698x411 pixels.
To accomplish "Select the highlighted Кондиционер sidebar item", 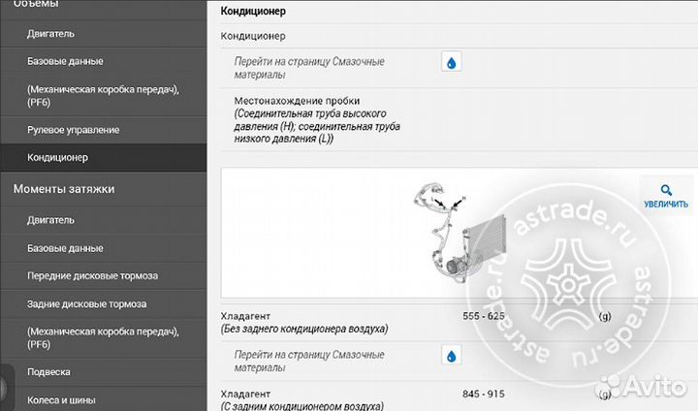I will (x=58, y=157).
